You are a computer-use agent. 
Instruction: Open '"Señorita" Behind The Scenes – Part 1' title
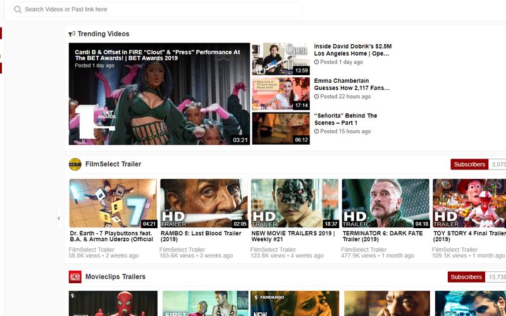(345, 119)
